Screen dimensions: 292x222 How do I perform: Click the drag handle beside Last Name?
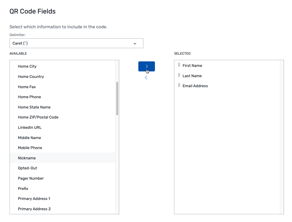179,75
